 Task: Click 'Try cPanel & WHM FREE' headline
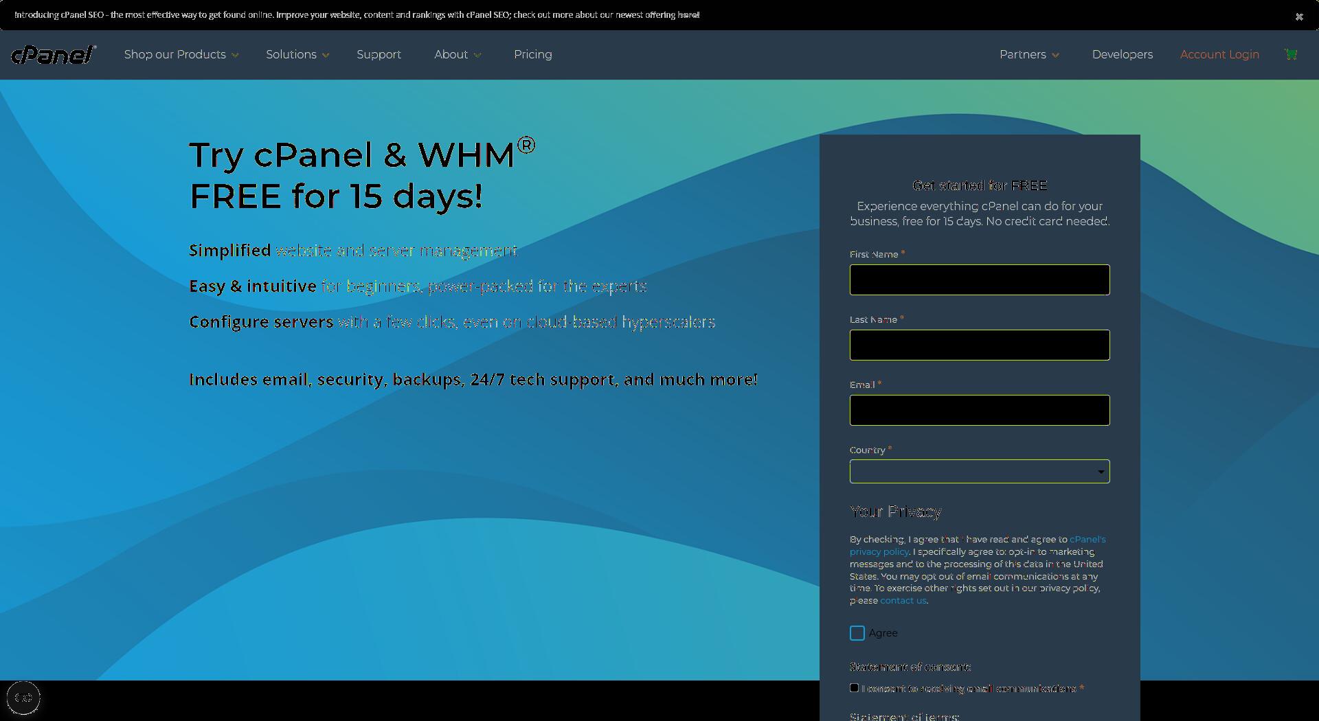(x=362, y=175)
